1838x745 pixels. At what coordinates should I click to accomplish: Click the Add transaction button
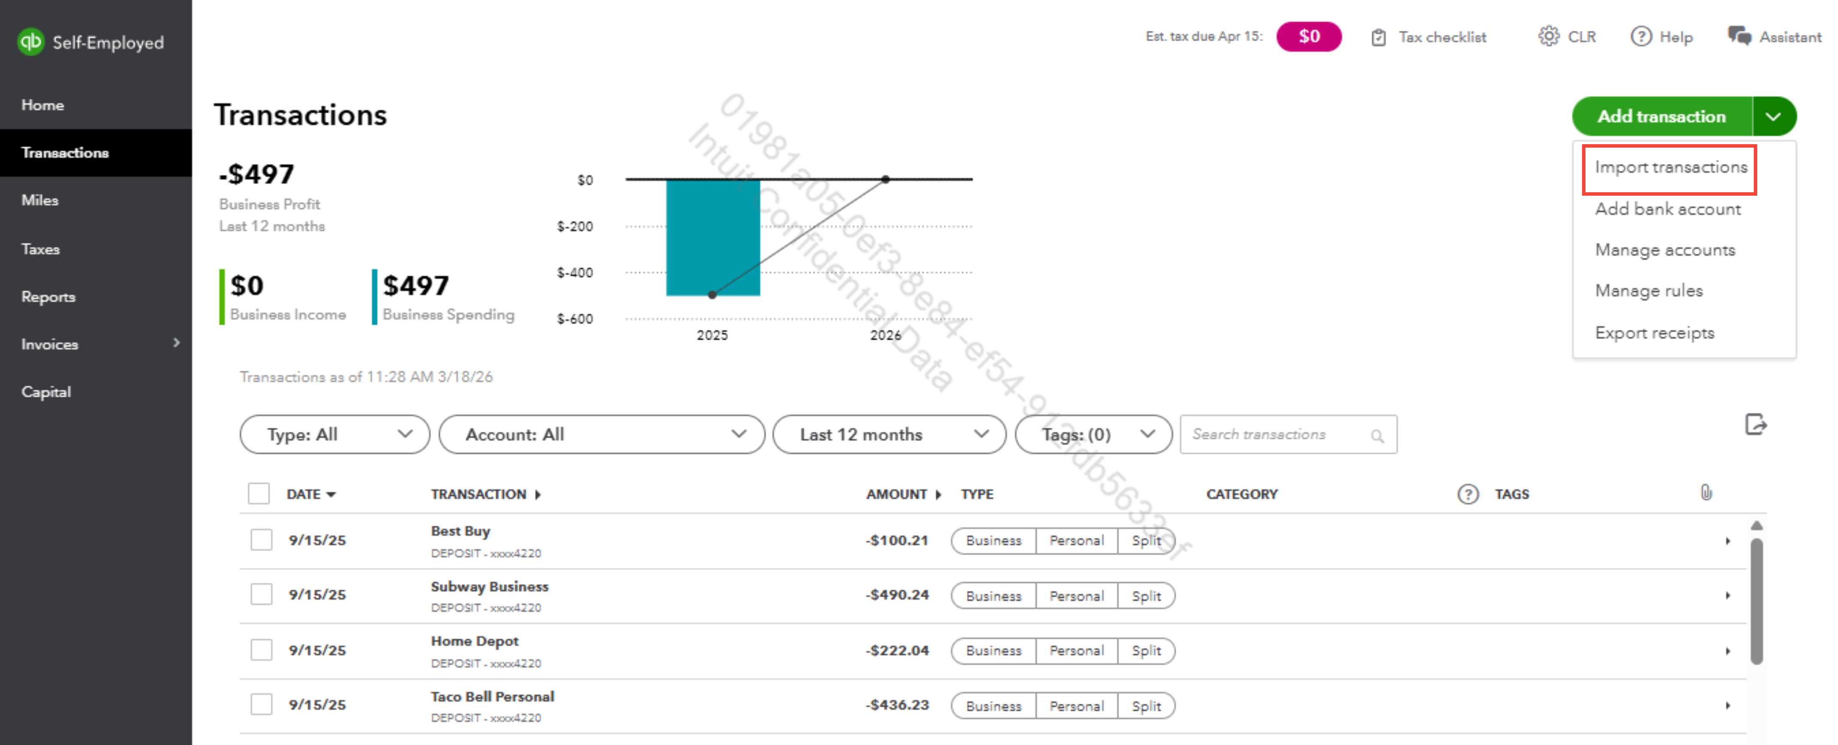(1661, 116)
